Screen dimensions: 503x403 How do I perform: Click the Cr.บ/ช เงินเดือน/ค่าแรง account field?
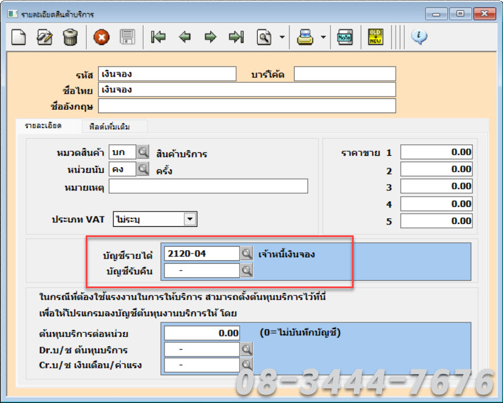202,365
